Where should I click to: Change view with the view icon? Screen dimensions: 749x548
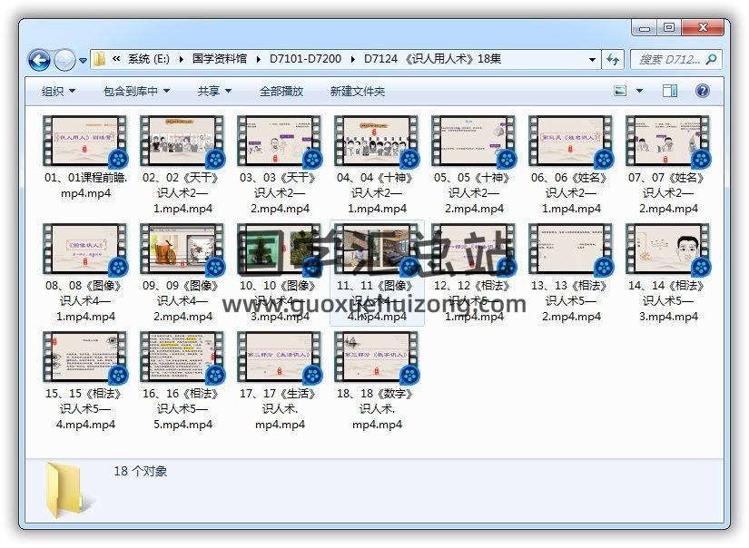[x=620, y=91]
